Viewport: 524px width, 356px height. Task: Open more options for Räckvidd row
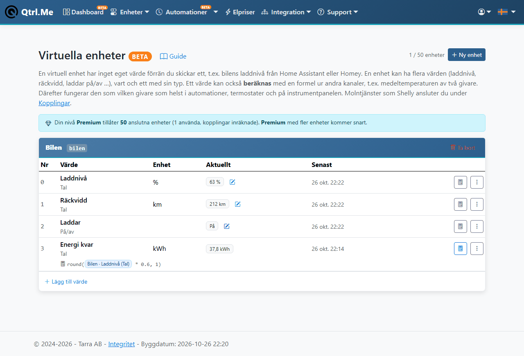(477, 204)
